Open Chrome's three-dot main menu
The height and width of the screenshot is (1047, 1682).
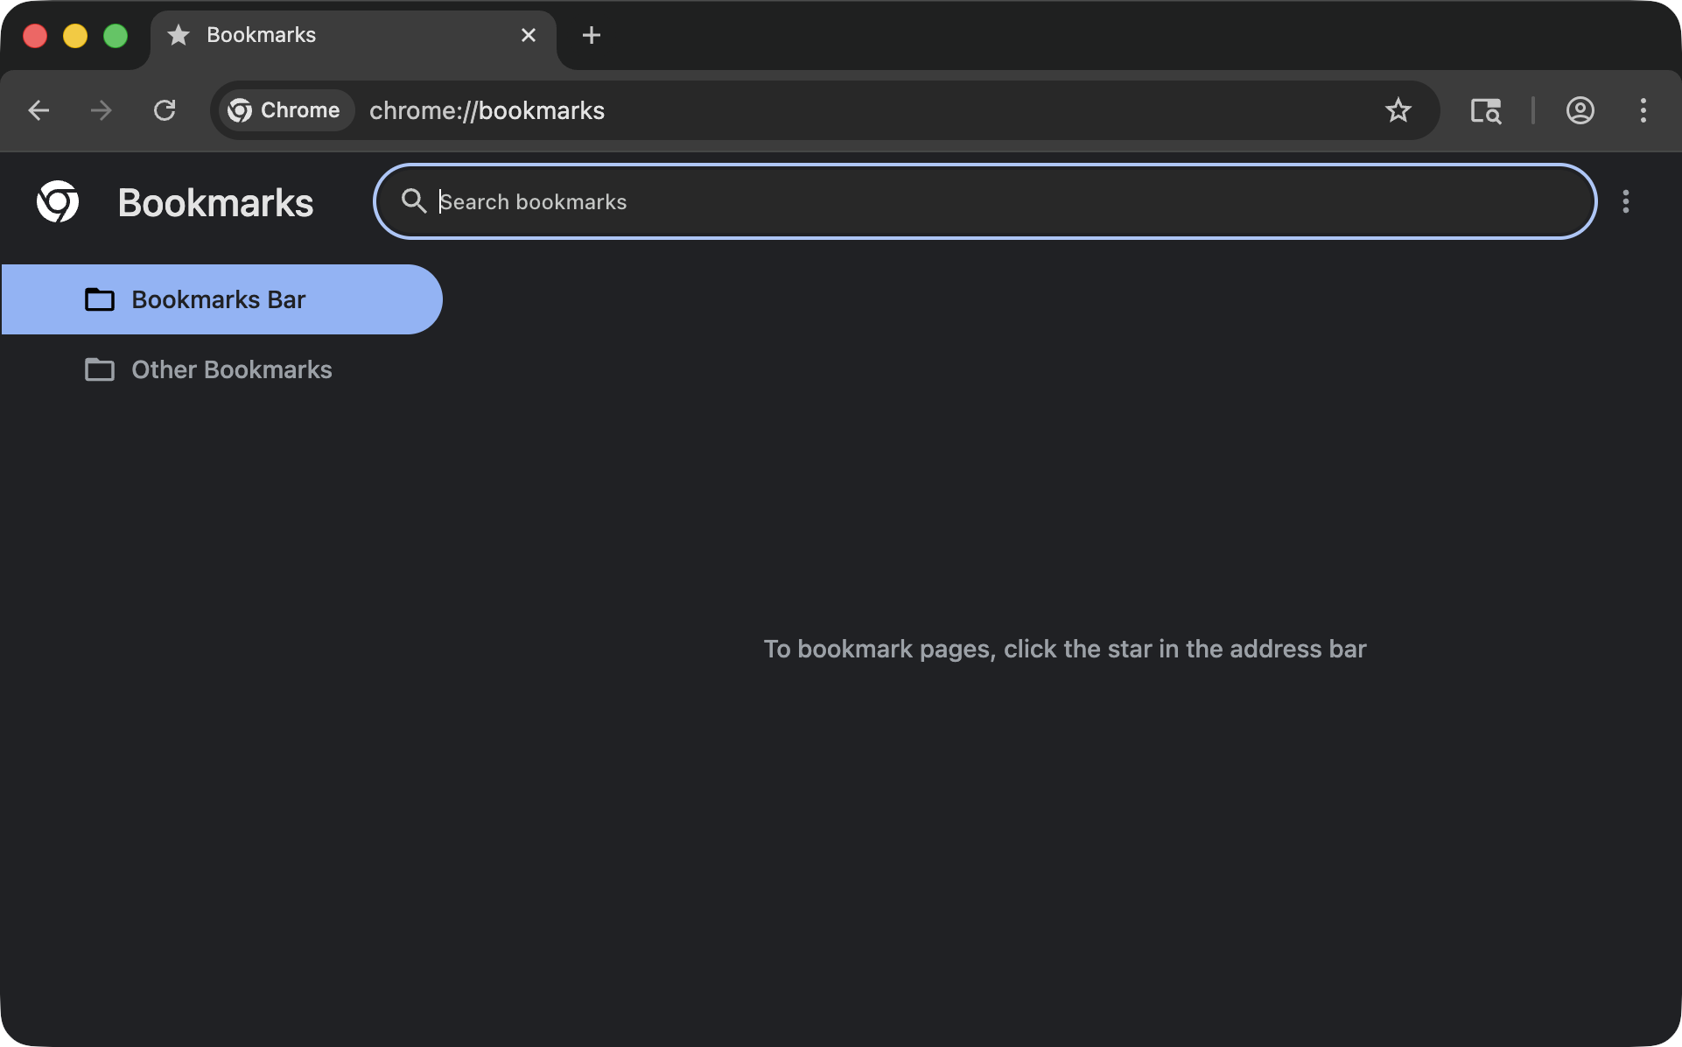pos(1643,110)
